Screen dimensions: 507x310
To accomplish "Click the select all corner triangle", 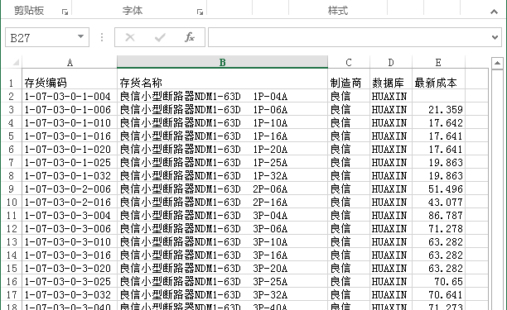I will tap(15, 62).
